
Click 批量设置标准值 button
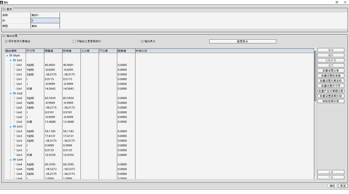[331, 76]
